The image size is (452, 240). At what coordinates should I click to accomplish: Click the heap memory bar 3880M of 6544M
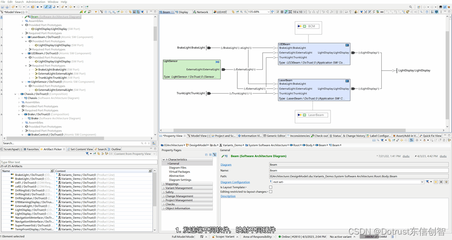click(375, 236)
